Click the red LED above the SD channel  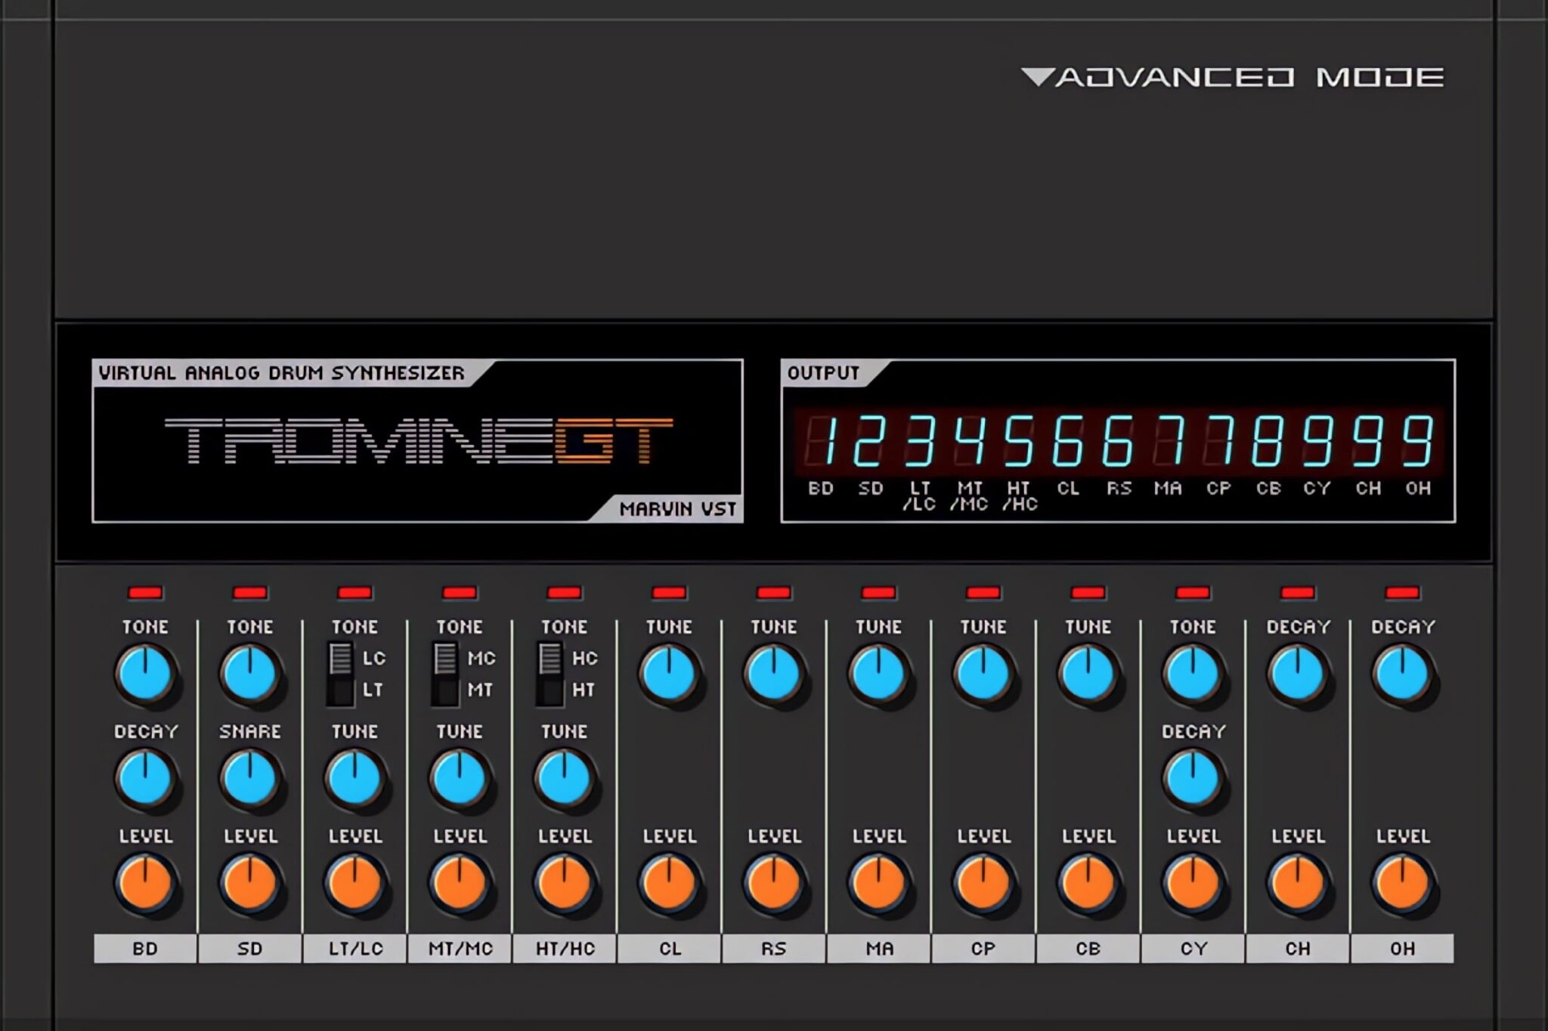[249, 593]
